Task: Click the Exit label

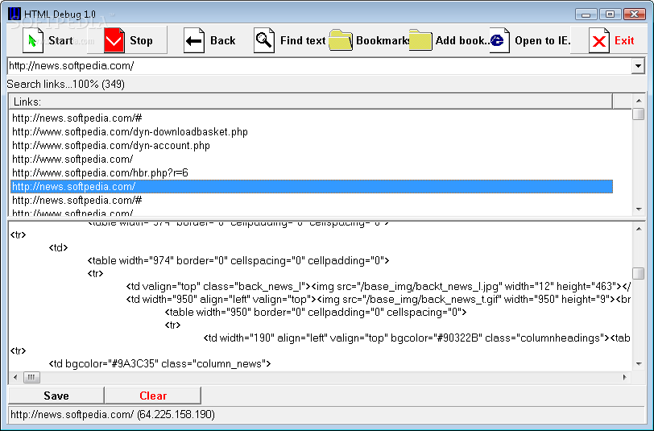Action: (x=624, y=40)
